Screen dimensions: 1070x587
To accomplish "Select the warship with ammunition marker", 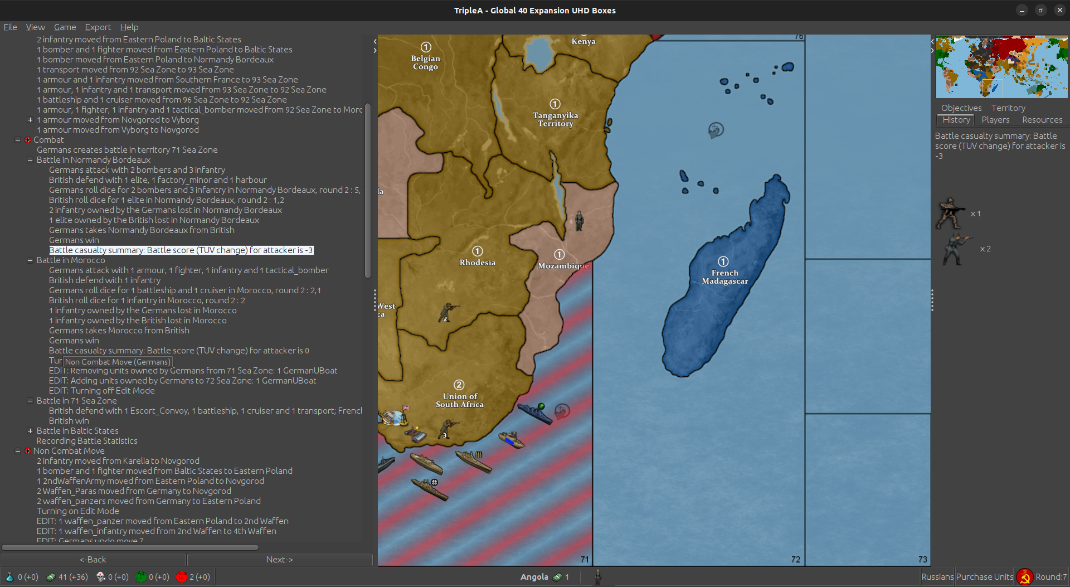I will [473, 462].
